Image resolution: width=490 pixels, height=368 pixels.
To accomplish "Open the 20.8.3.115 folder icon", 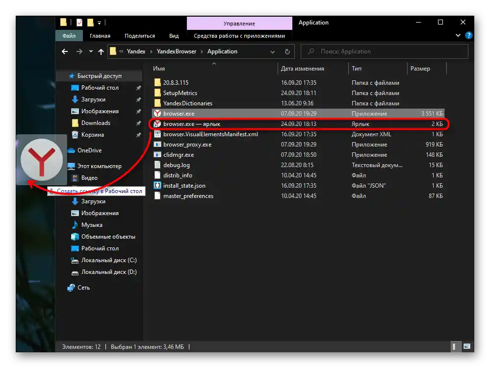I will coord(157,82).
